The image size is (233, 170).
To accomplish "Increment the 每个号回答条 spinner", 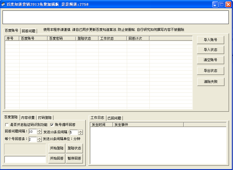I will coord(39,138).
